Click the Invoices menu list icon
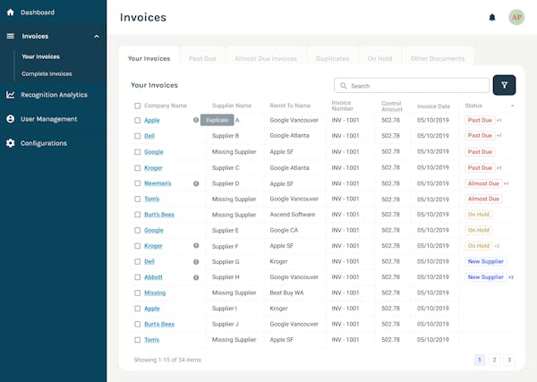The image size is (537, 382). click(x=11, y=36)
